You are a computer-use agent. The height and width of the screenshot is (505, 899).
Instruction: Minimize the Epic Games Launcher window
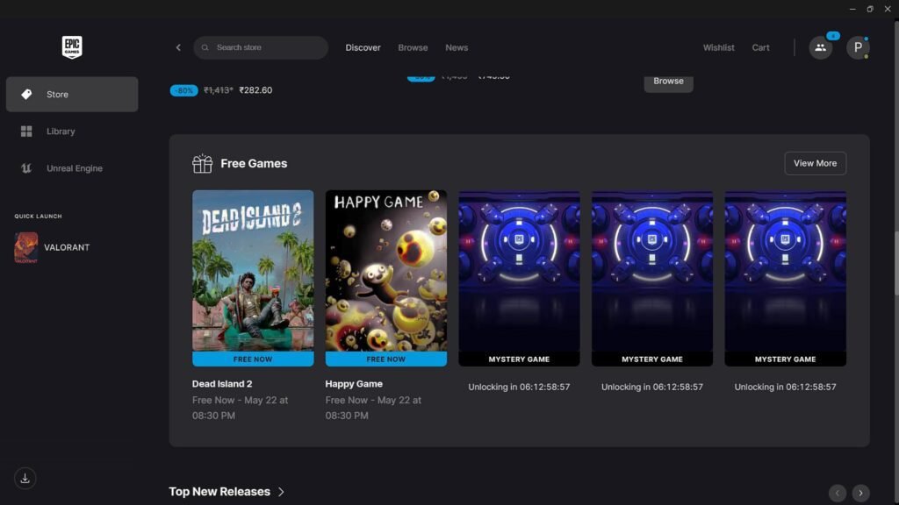[852, 9]
